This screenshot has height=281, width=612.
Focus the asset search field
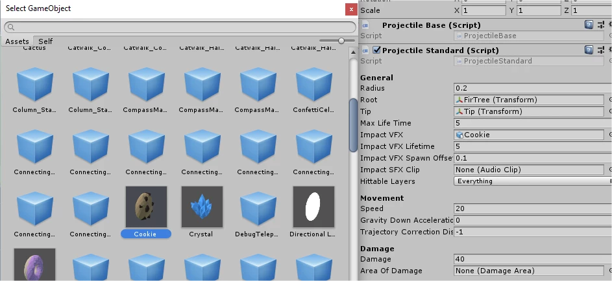[180, 27]
